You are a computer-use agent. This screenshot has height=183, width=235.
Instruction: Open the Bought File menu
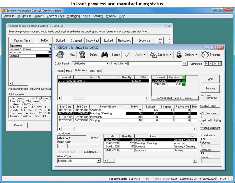24,16
